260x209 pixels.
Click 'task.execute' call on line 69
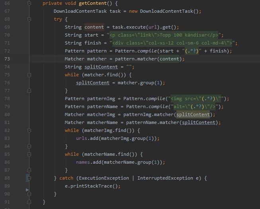click(x=129, y=27)
